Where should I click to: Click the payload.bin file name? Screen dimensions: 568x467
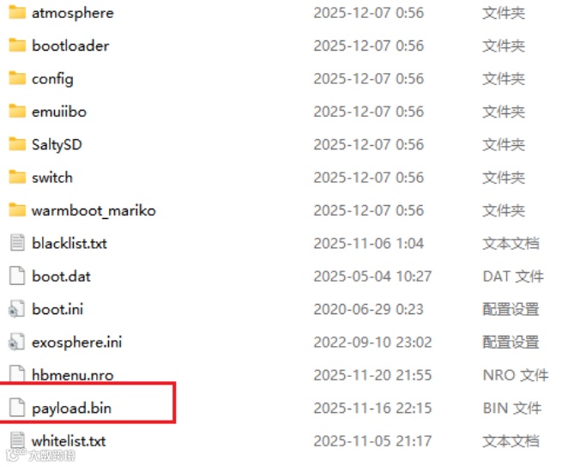pos(71,409)
